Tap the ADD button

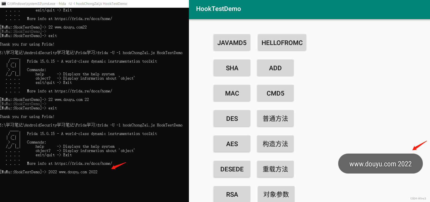(275, 68)
